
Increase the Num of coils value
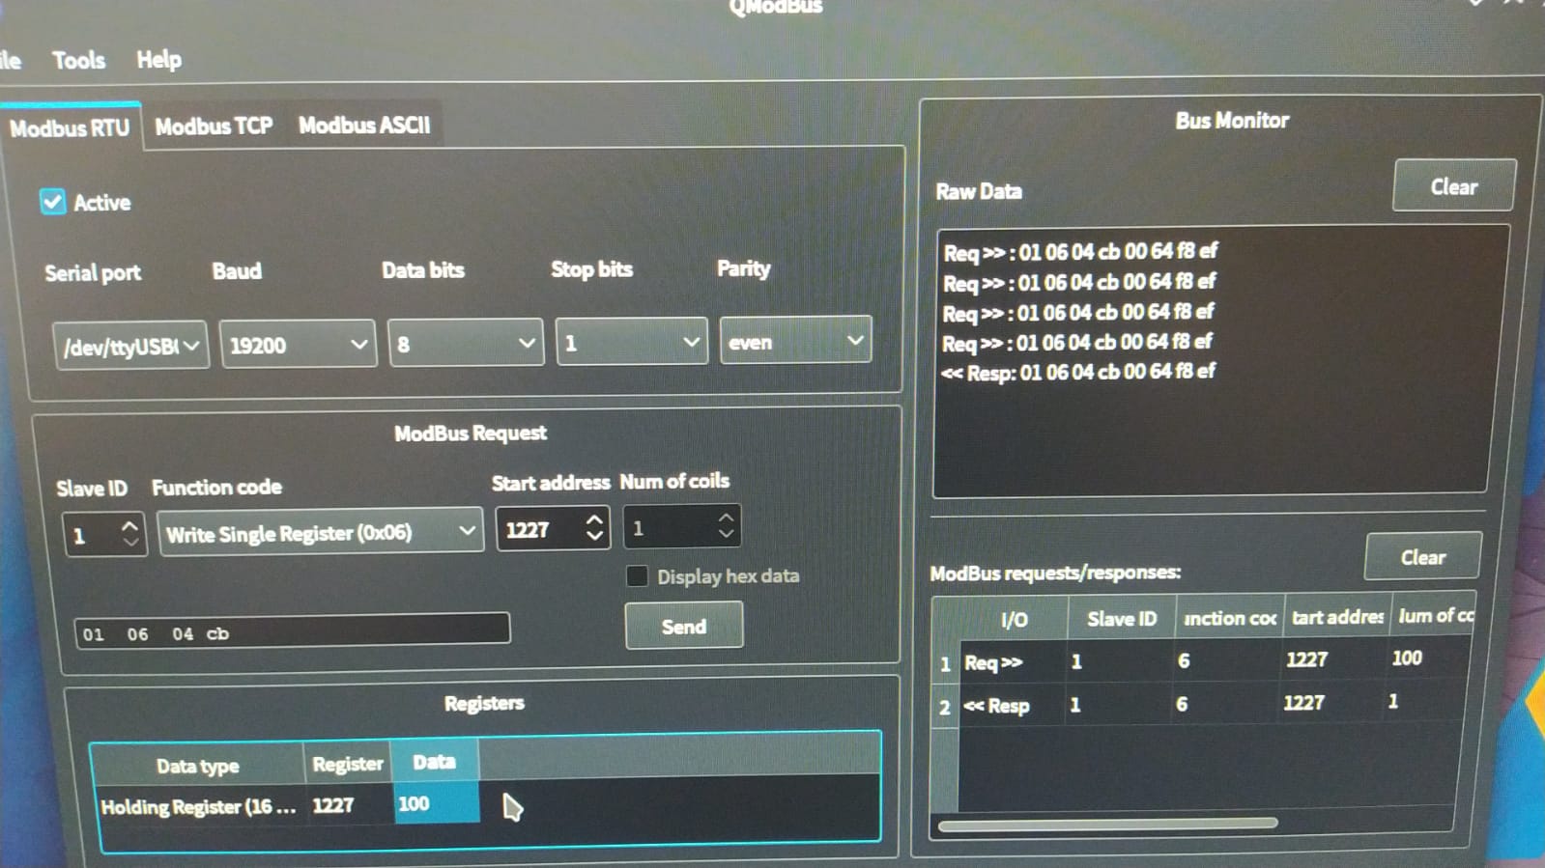(x=727, y=518)
